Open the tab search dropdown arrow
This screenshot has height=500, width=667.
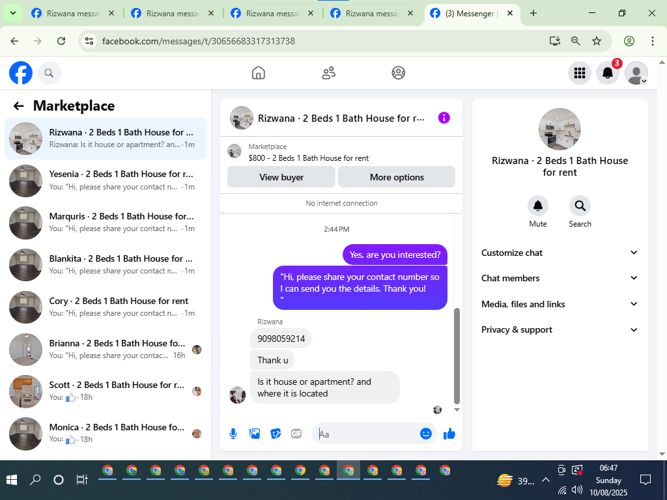[13, 14]
